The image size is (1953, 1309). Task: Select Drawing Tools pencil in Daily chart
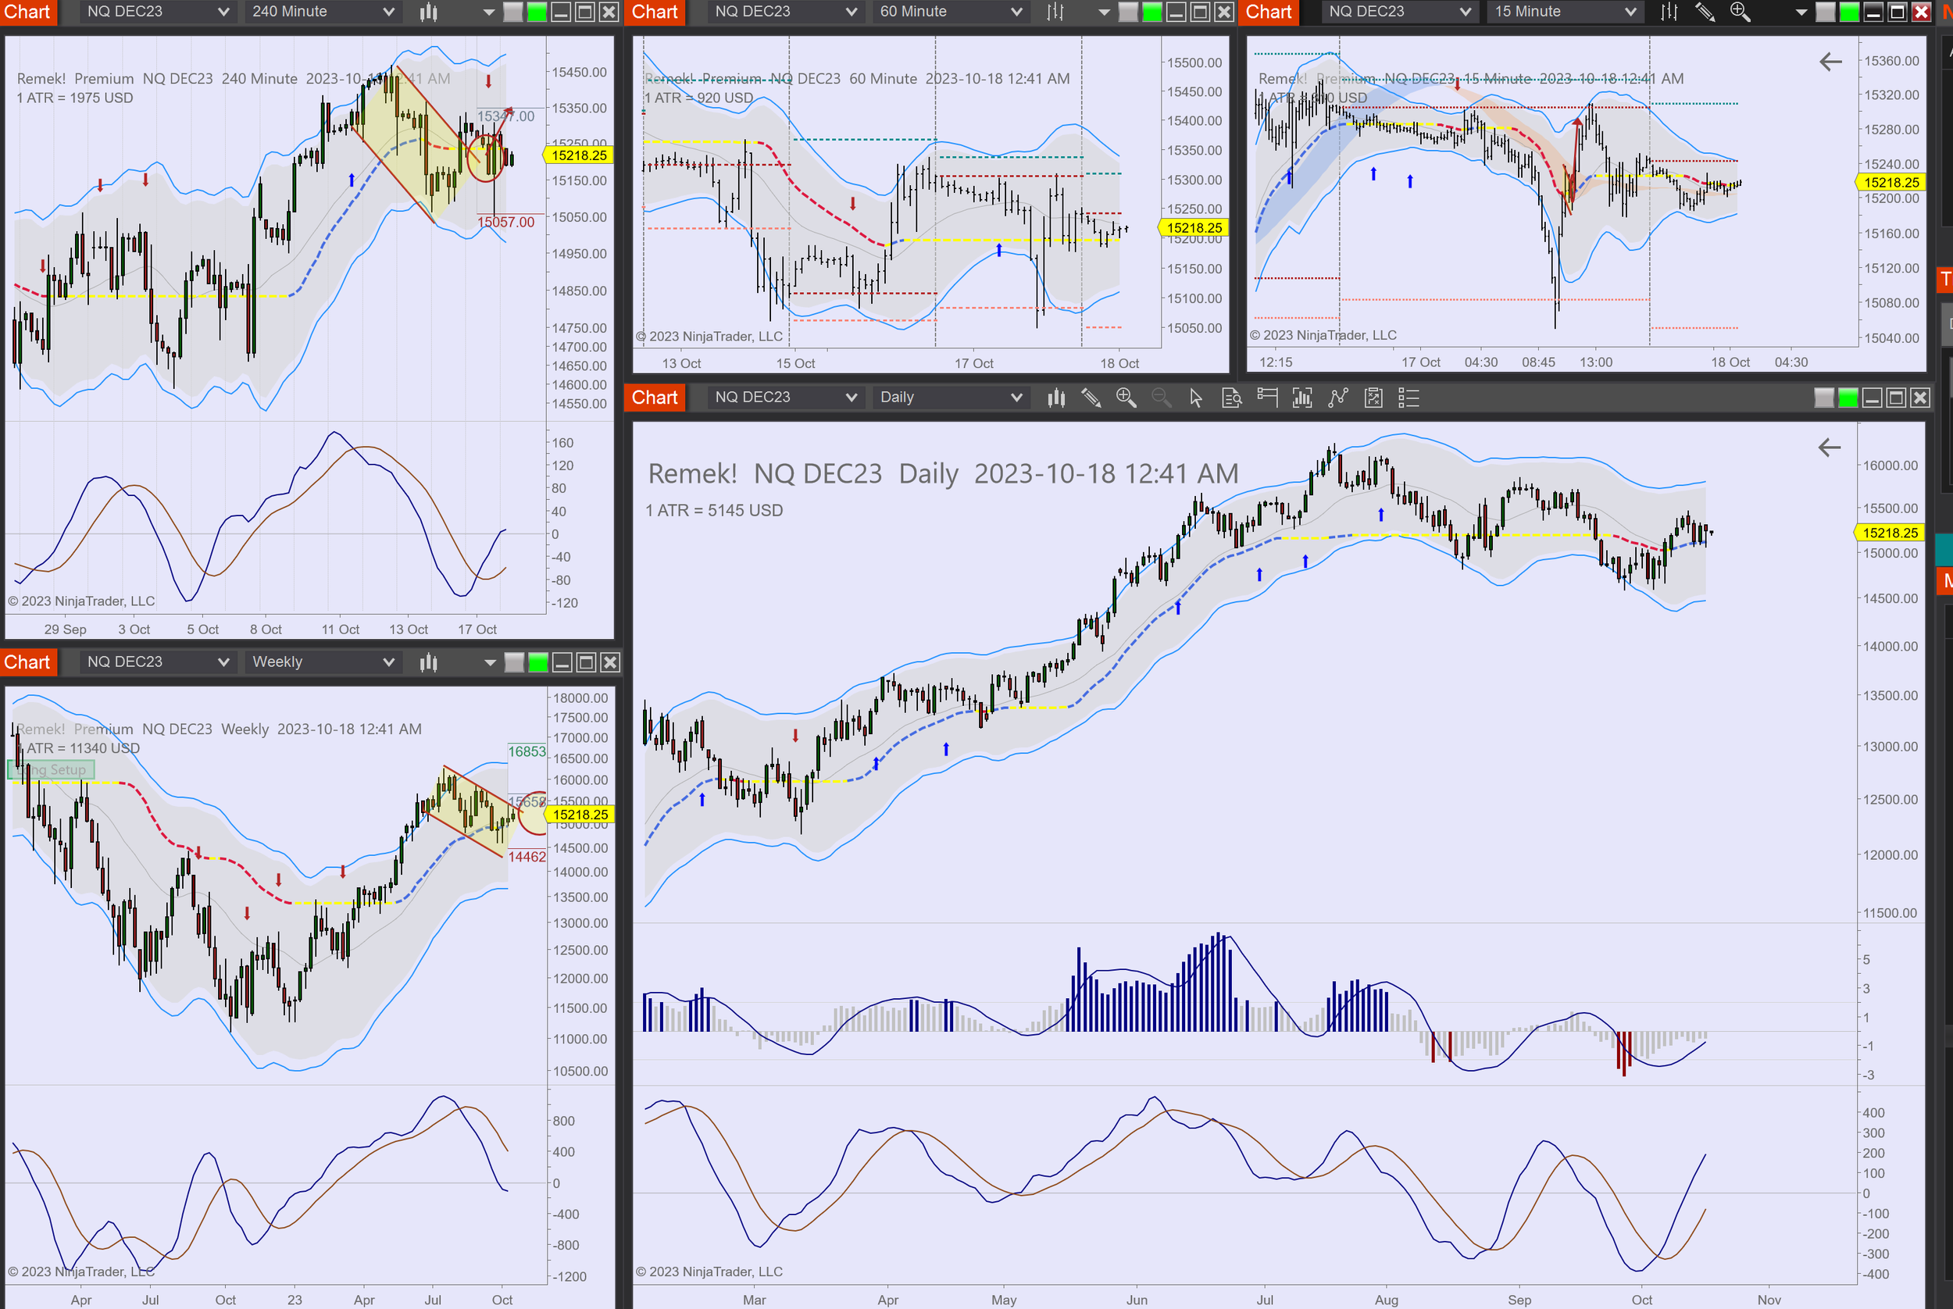pos(1091,398)
